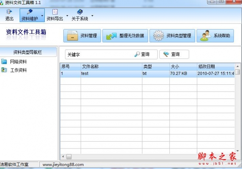Click the horizontal scrollbar thumb

pyautogui.click(x=69, y=156)
